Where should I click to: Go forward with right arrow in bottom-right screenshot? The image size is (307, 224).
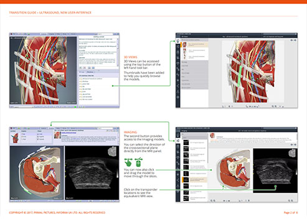(295, 144)
